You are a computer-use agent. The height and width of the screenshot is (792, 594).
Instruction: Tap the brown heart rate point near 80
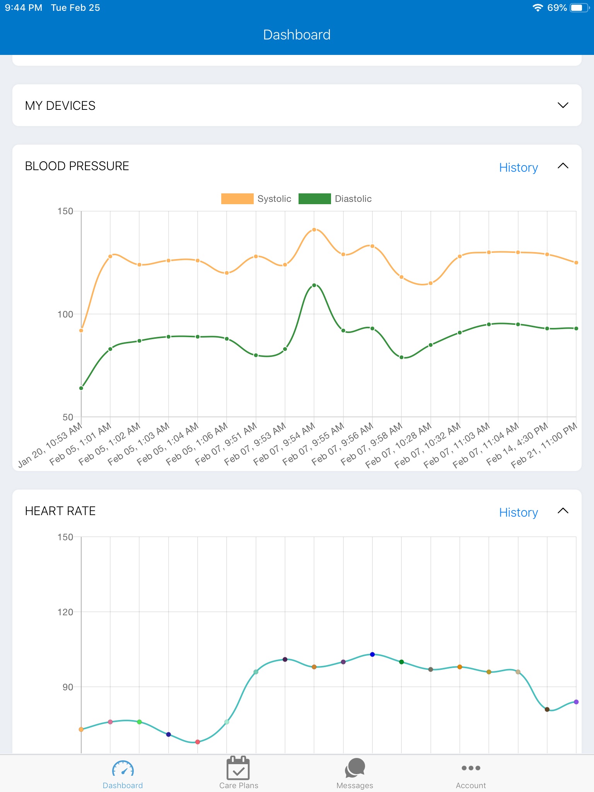point(547,709)
